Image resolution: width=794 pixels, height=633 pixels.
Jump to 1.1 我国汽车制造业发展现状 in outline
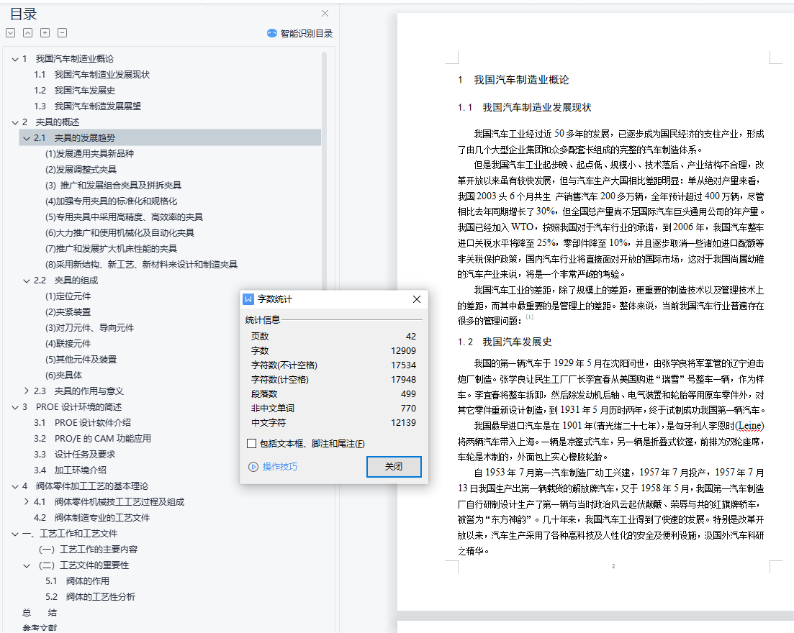coord(91,74)
